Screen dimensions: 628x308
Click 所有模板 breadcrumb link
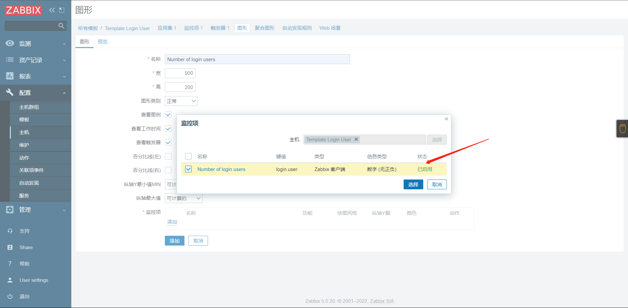tap(88, 28)
